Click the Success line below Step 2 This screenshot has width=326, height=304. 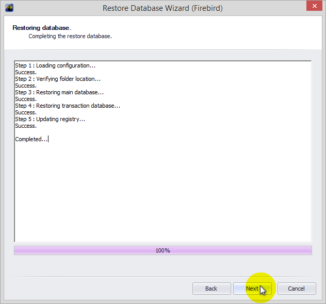(26, 86)
